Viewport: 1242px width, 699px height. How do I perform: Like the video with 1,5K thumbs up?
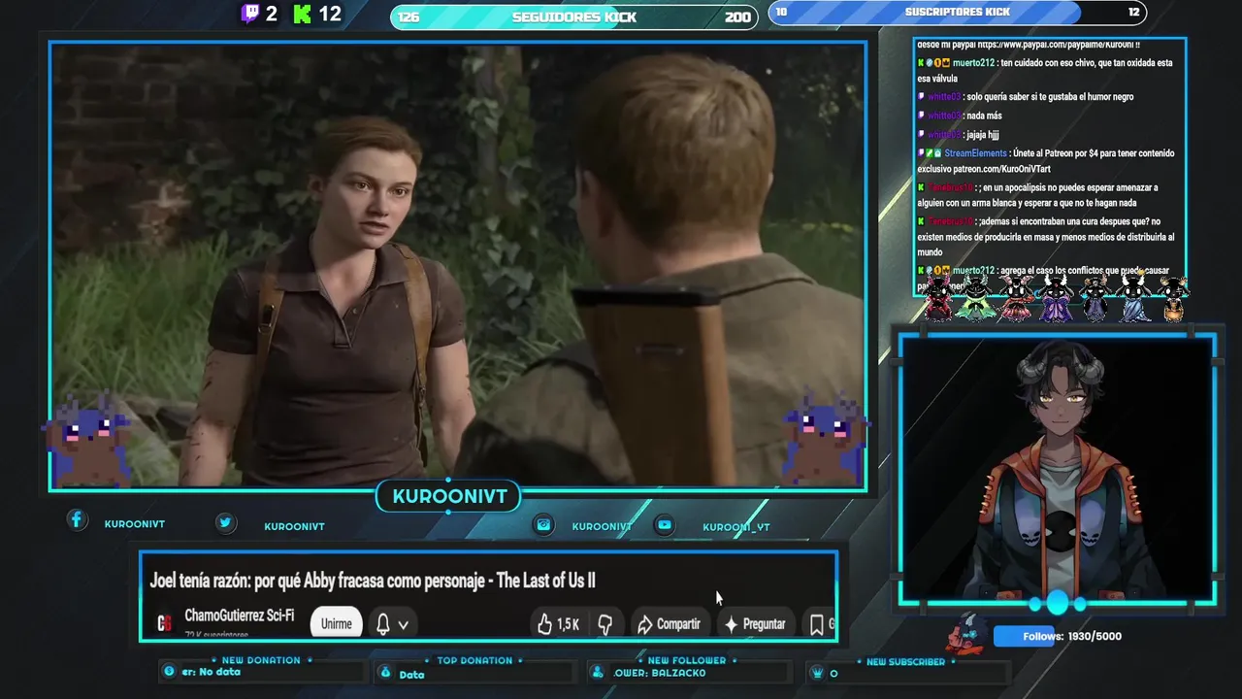coord(558,624)
